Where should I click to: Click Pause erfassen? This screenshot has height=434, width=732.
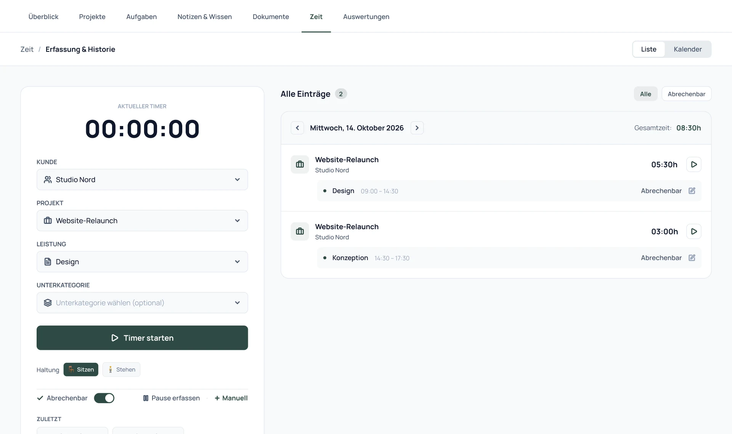pos(171,398)
